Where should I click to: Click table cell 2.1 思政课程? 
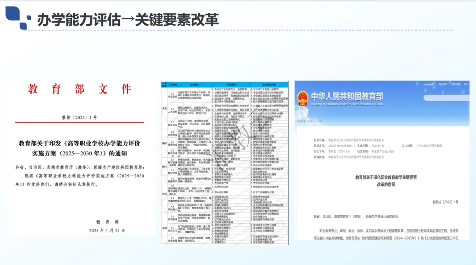coord(172,133)
